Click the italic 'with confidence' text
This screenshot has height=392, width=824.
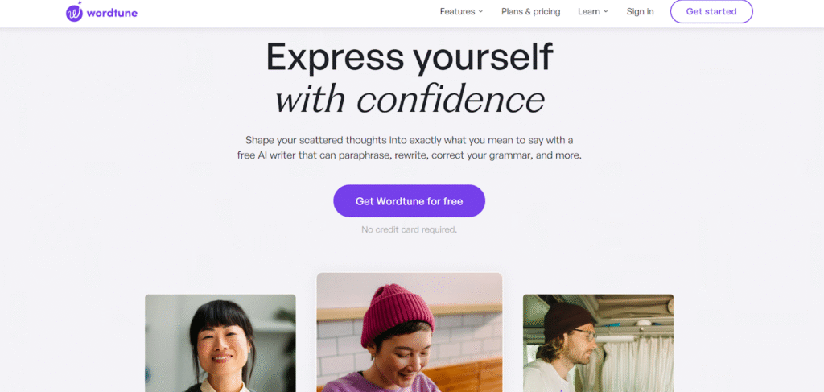[x=410, y=98]
